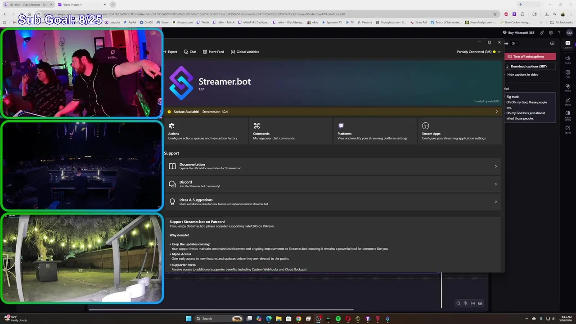This screenshot has width=576, height=324.
Task: Switch to the Video Project 4 browser tab
Action: tap(81, 4)
